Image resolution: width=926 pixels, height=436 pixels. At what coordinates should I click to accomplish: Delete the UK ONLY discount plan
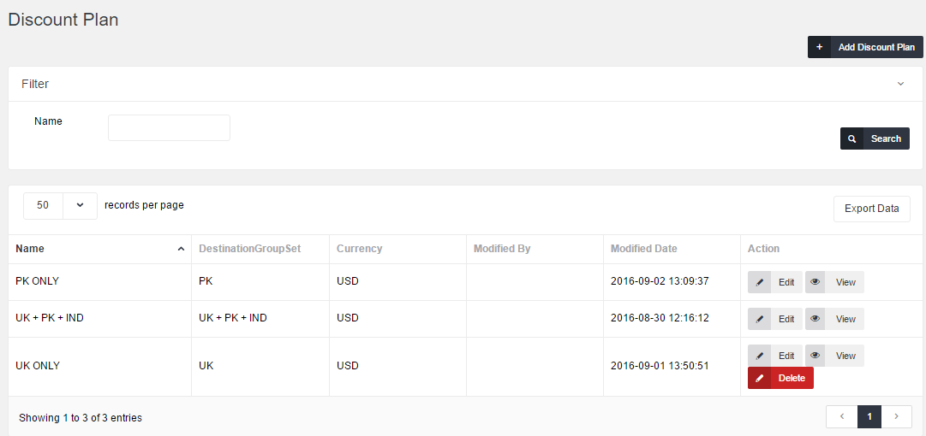point(780,378)
